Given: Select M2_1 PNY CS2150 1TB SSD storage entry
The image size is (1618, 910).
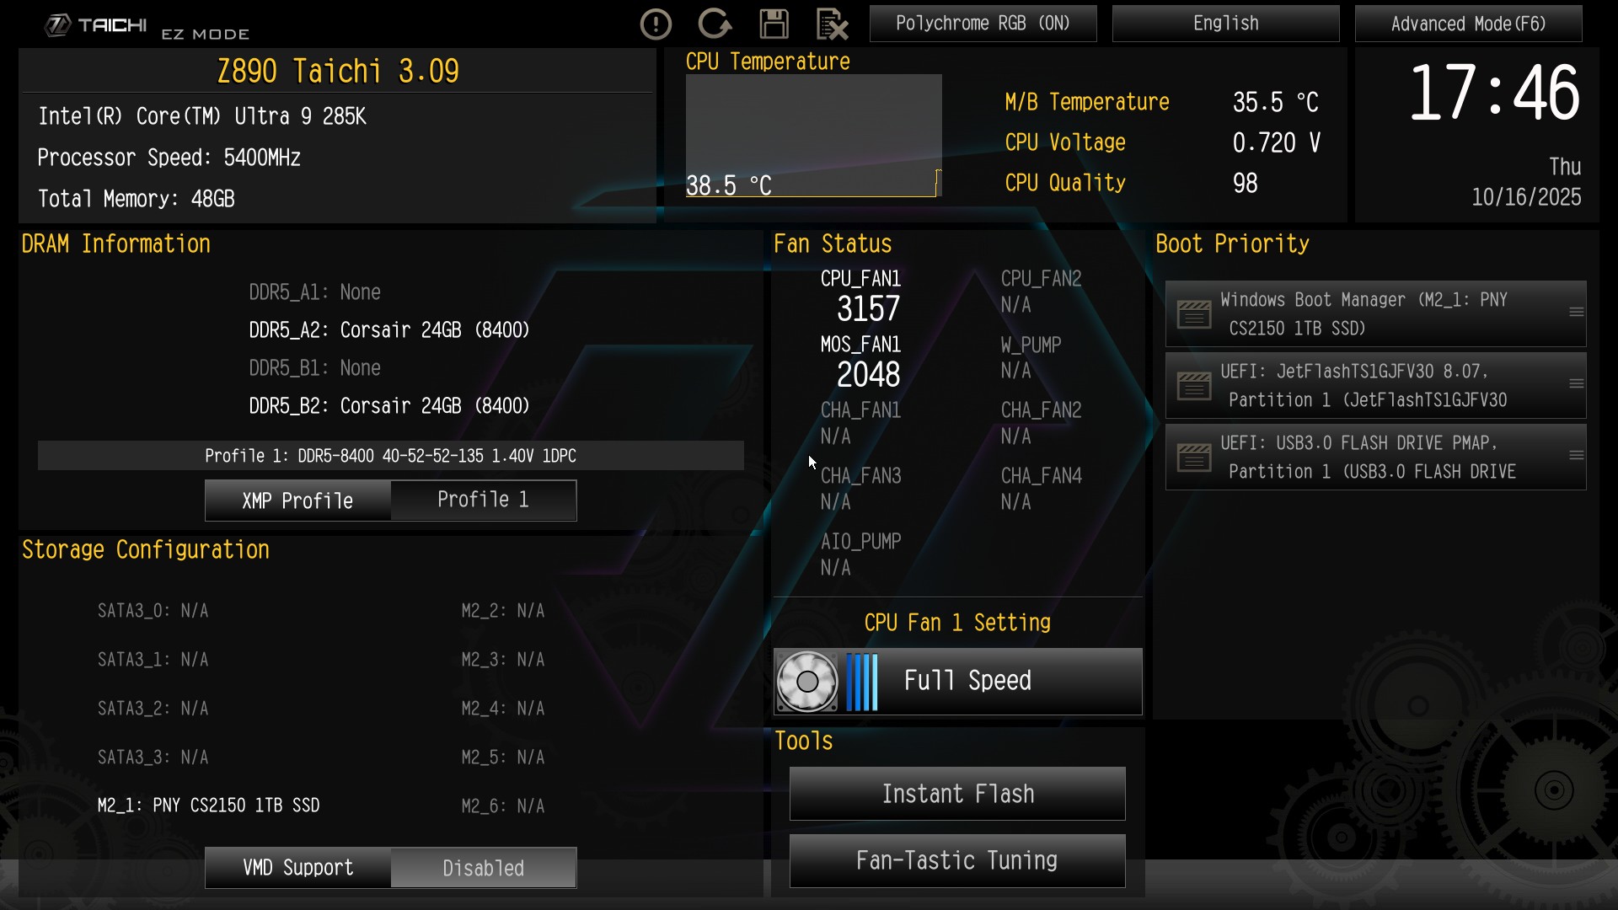Looking at the screenshot, I should [208, 806].
